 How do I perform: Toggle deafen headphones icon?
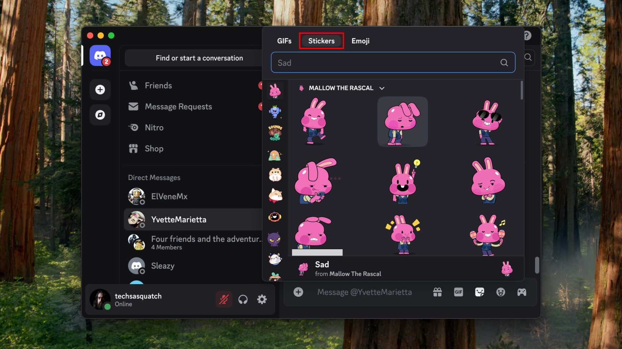tap(243, 300)
